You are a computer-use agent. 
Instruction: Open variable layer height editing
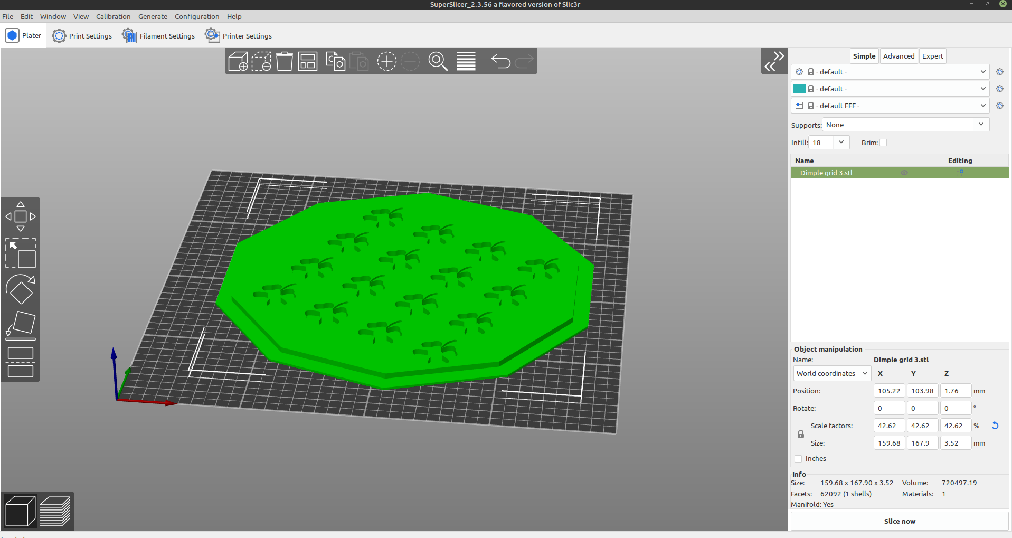point(466,61)
